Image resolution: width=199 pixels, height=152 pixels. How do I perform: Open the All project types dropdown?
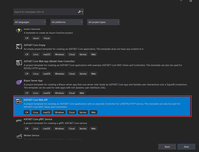pyautogui.click(x=103, y=22)
